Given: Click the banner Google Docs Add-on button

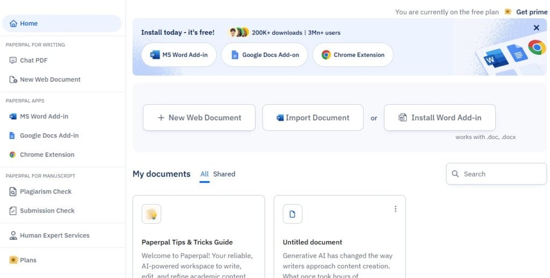Looking at the screenshot, I should pyautogui.click(x=264, y=55).
